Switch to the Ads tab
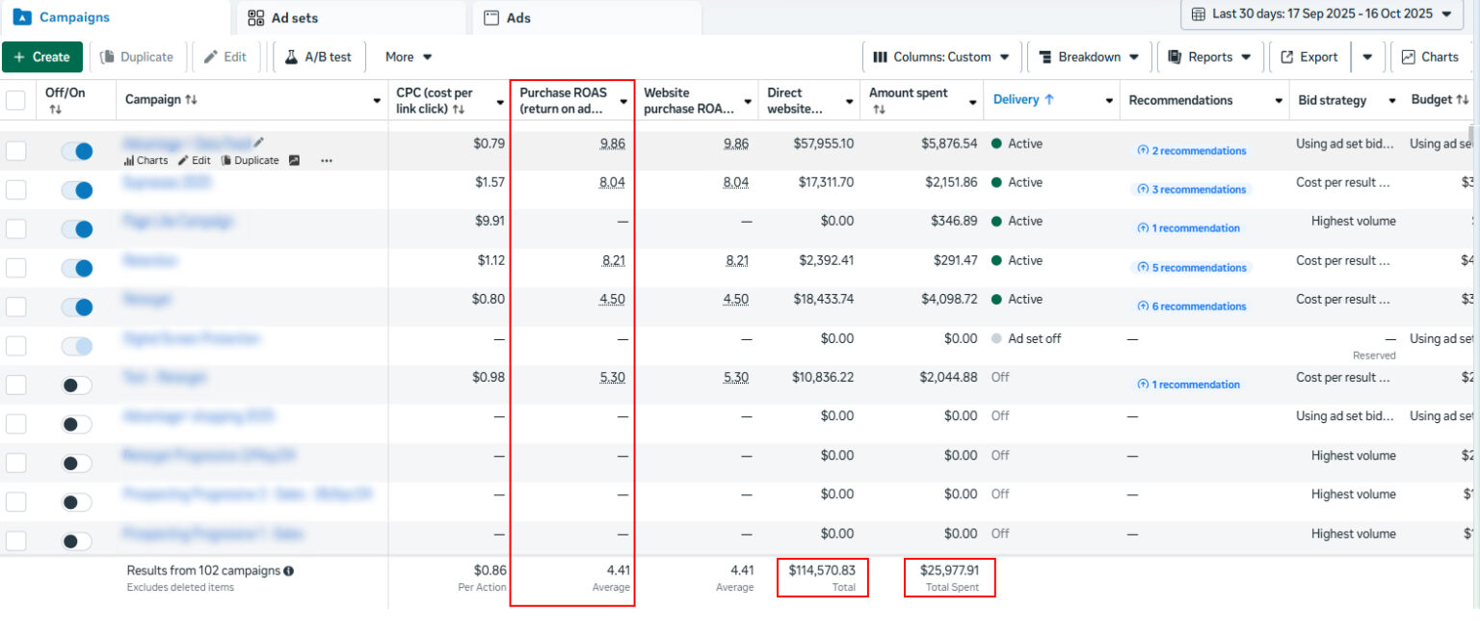Screen dimensions: 1480x637 (518, 18)
